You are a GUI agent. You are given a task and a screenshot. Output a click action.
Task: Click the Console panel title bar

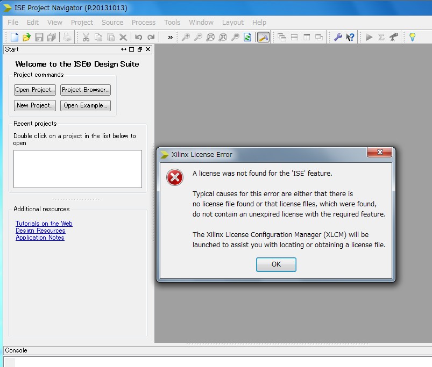coord(218,350)
